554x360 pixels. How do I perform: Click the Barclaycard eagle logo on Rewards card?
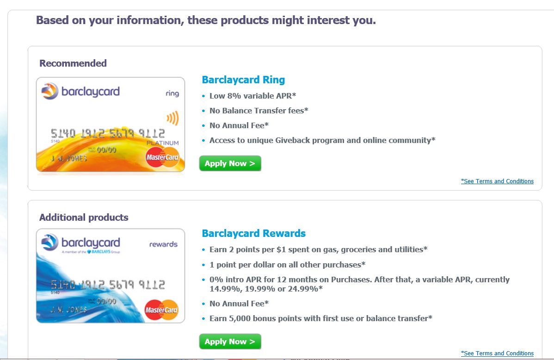(x=49, y=242)
